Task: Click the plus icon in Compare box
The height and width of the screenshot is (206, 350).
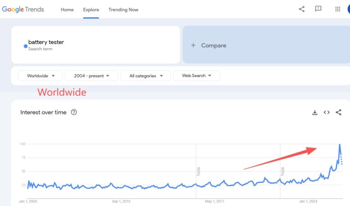Action: 193,45
